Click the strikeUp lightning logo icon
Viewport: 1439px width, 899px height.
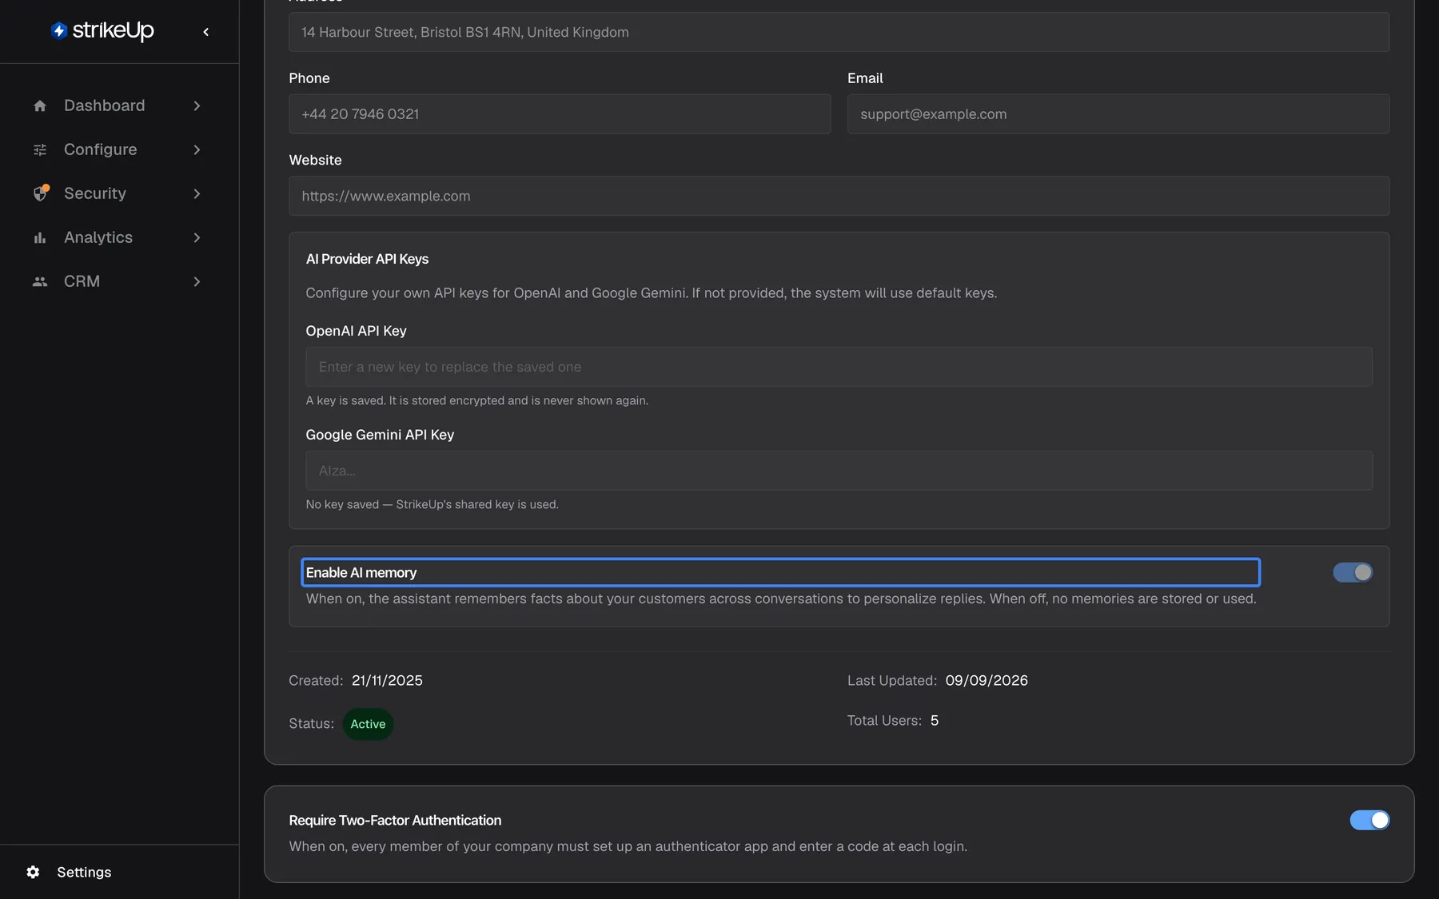tap(58, 30)
